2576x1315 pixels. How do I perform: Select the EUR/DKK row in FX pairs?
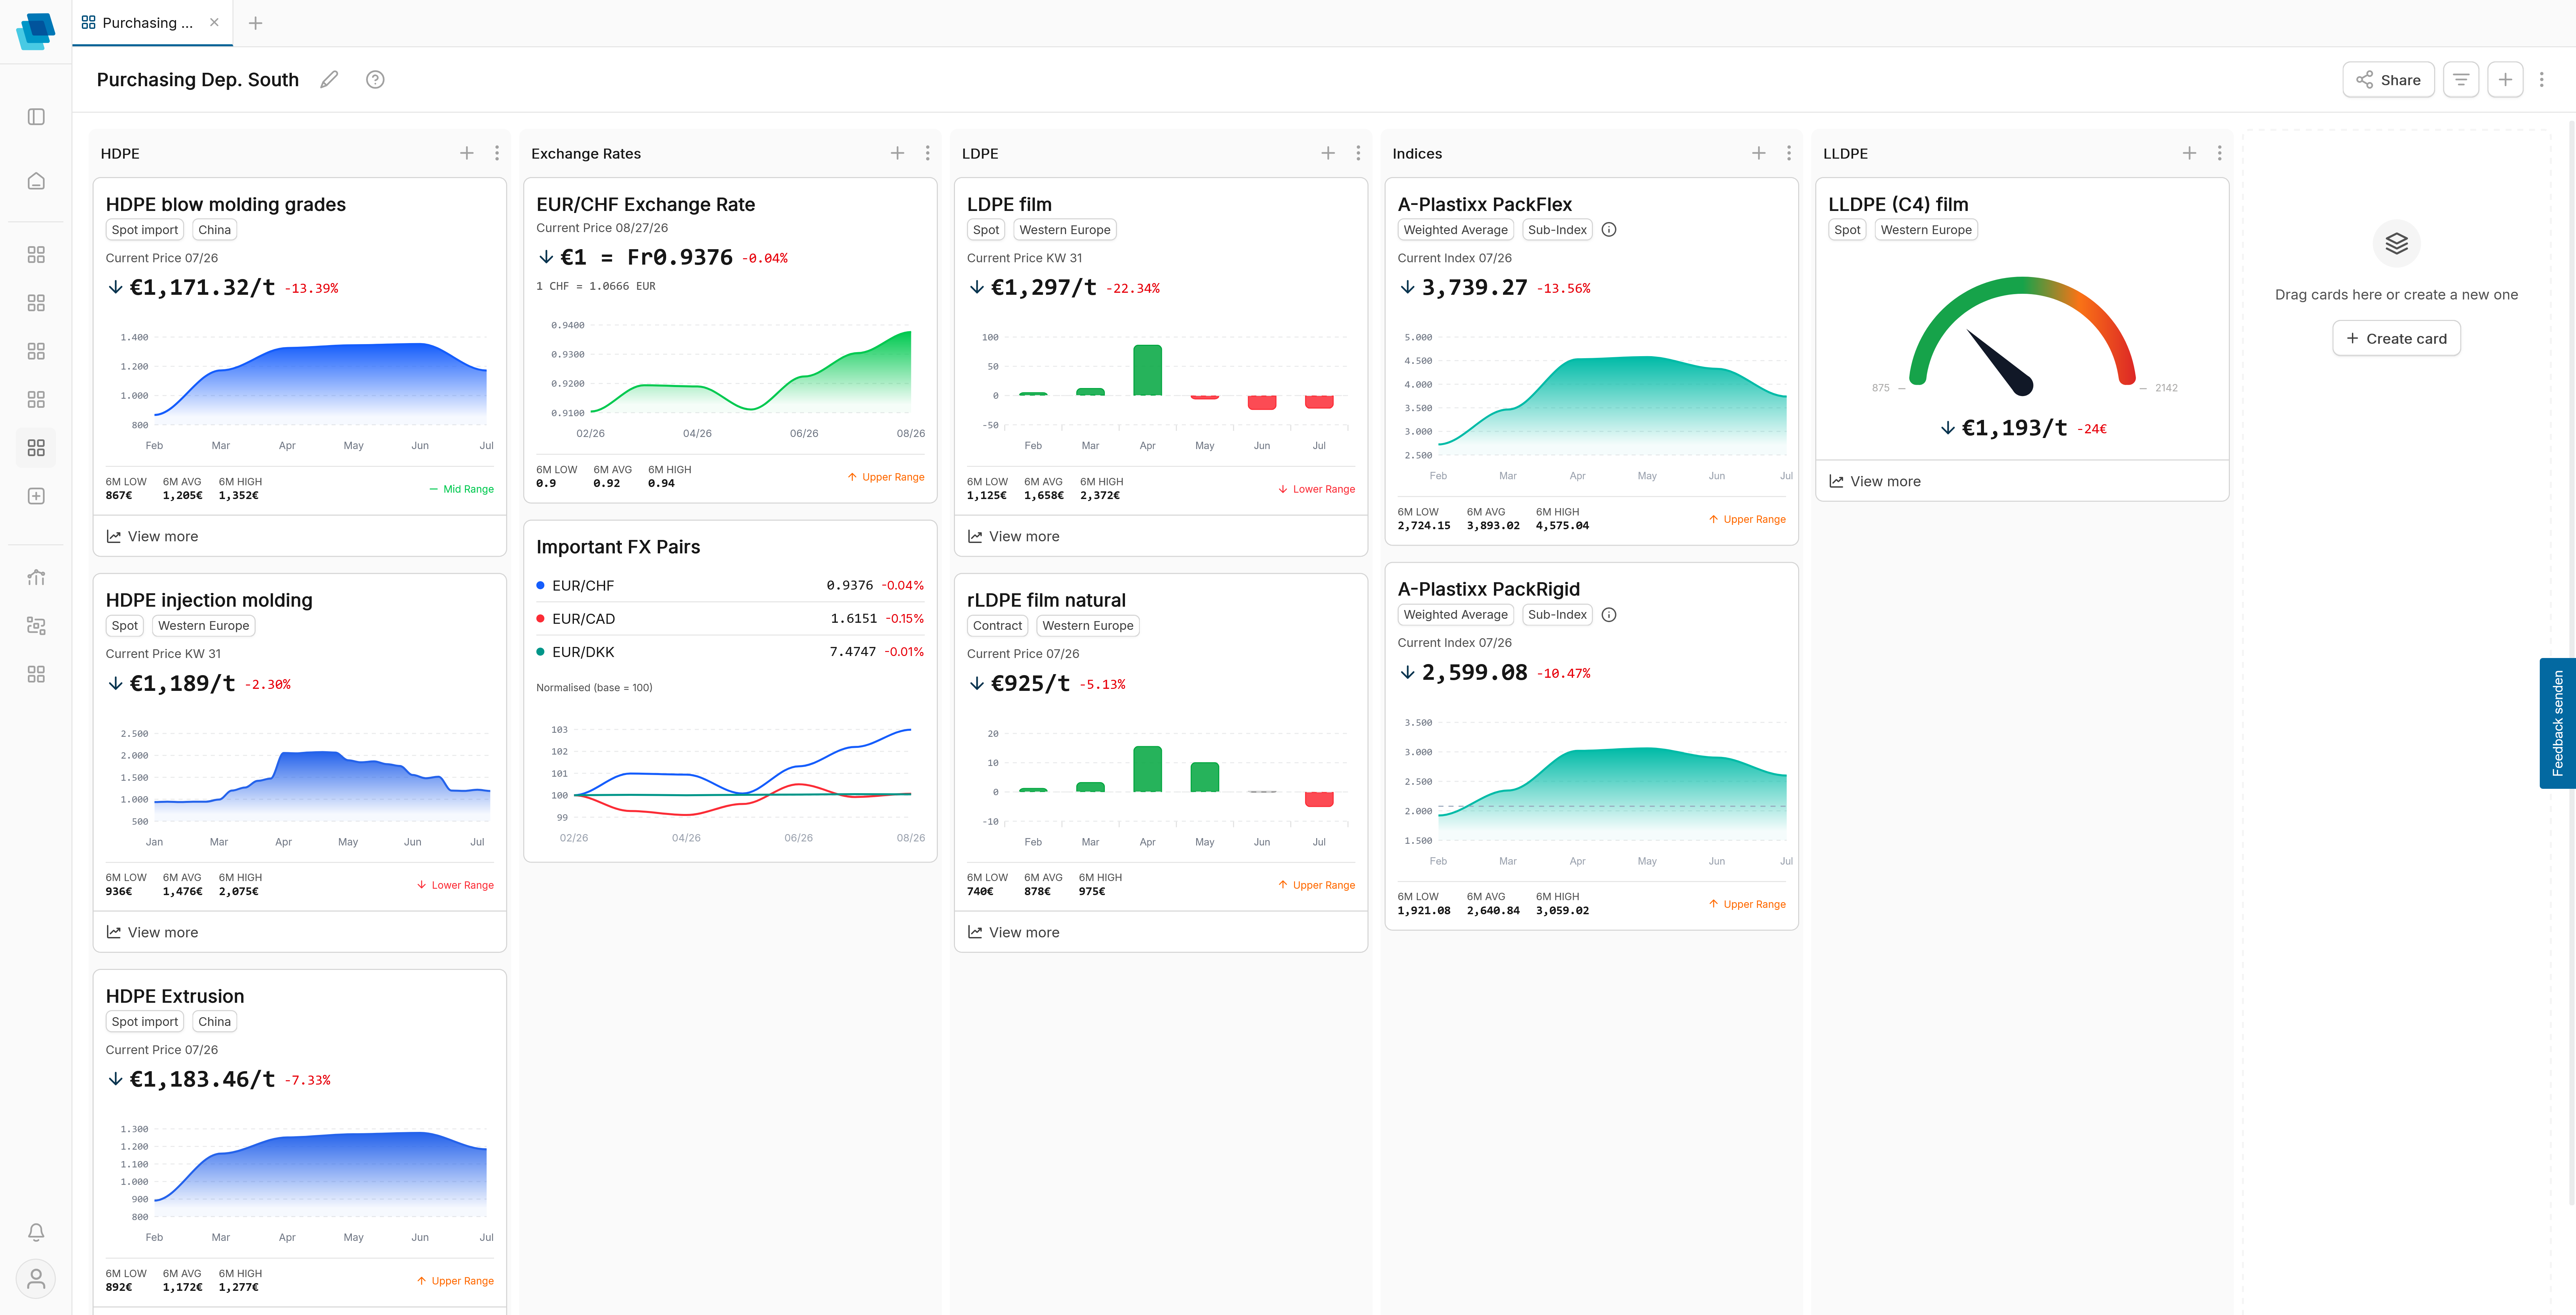(x=730, y=652)
